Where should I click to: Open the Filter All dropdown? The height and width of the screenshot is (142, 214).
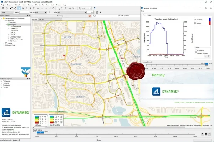pyautogui.click(x=72, y=12)
